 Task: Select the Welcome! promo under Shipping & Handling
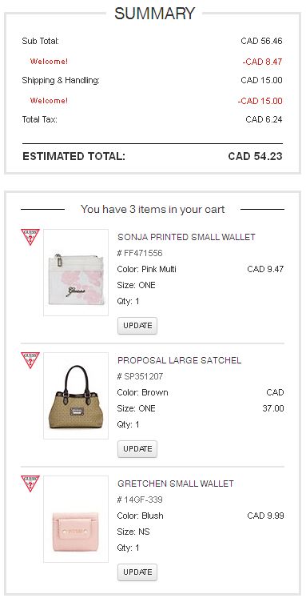[x=49, y=101]
